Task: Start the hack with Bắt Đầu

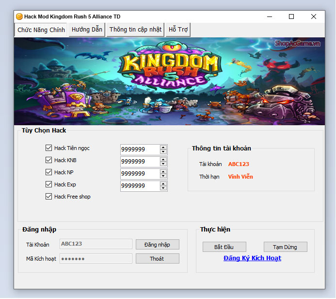Action: point(224,247)
